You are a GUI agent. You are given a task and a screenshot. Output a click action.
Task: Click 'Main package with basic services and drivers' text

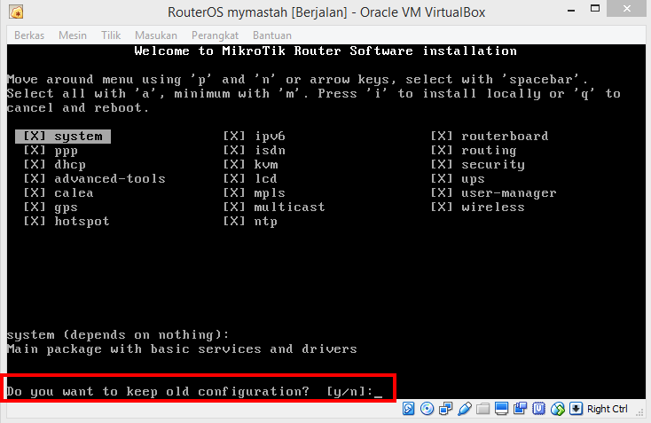[x=182, y=349]
